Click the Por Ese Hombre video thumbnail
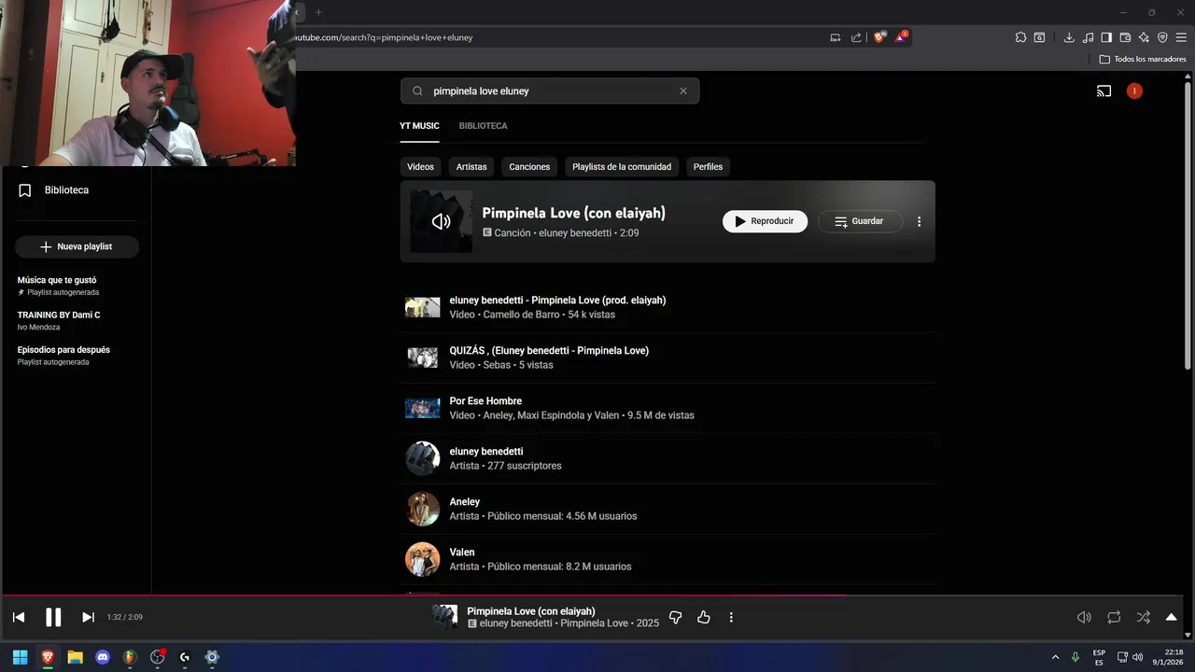The height and width of the screenshot is (672, 1195). click(x=422, y=408)
